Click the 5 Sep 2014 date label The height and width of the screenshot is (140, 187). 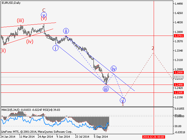tap(101, 137)
